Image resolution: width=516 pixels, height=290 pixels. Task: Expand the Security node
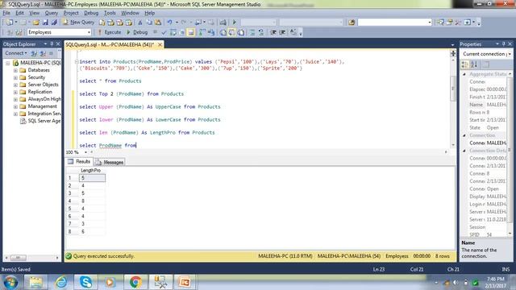click(x=15, y=77)
